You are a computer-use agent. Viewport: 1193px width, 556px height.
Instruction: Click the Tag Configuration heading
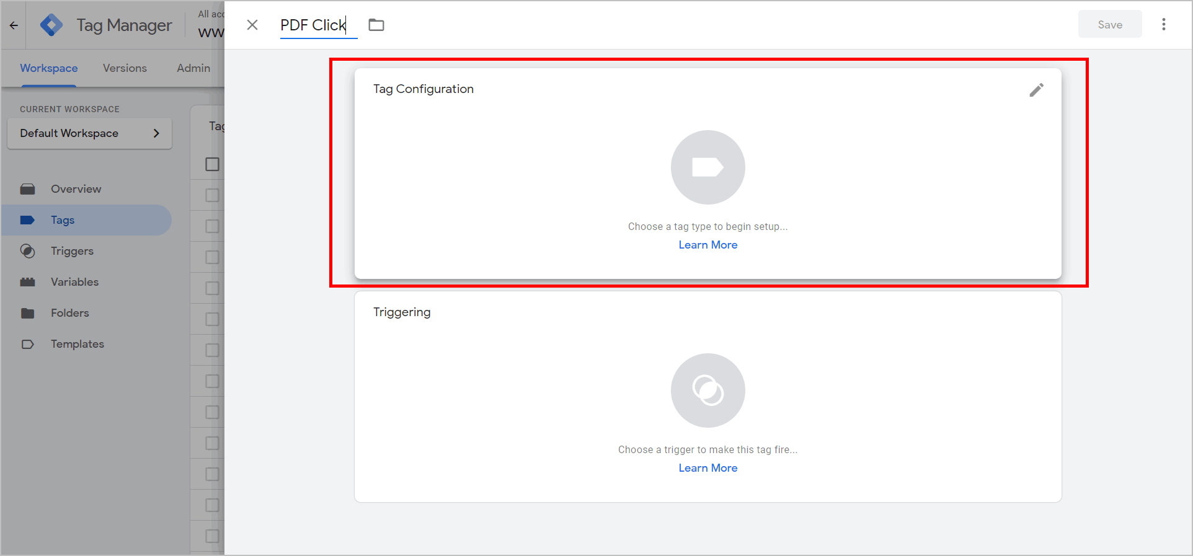[x=424, y=89]
